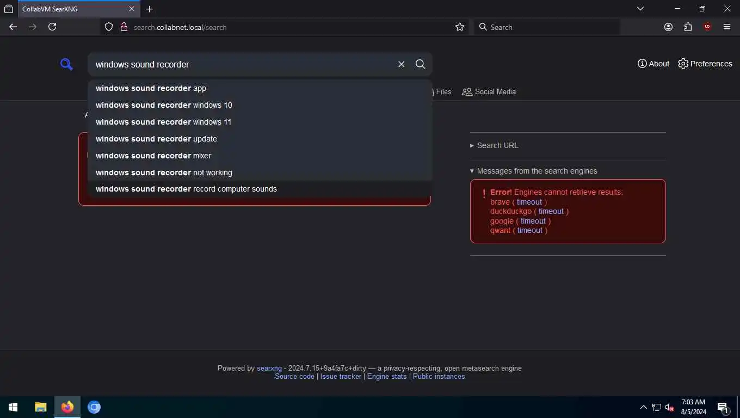Expand the Search URL section
740x418 pixels.
pyautogui.click(x=494, y=145)
